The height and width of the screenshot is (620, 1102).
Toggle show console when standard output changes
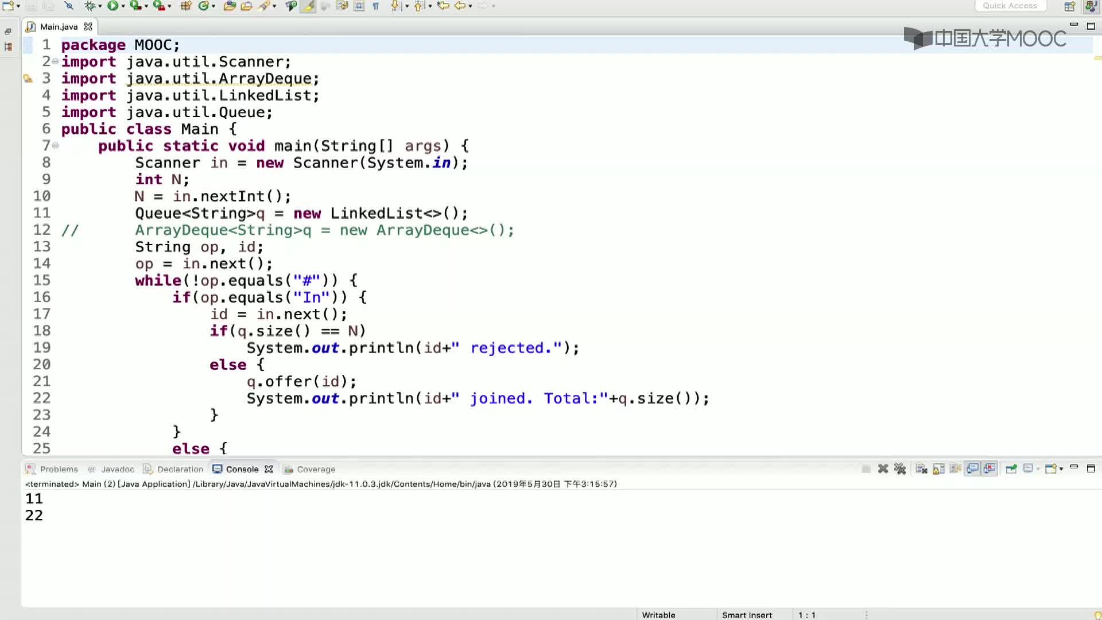(972, 468)
